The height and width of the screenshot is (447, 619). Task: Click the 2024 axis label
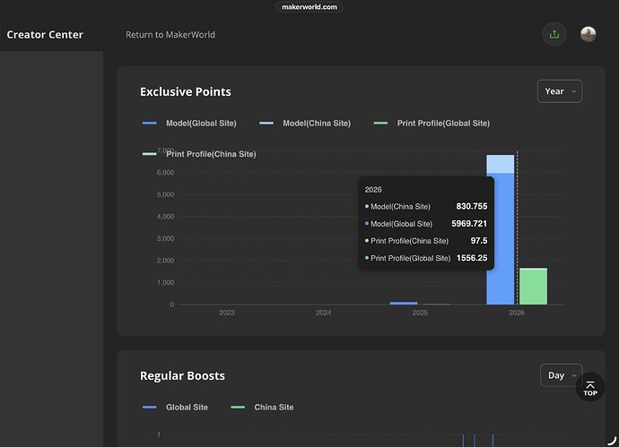[x=323, y=313]
